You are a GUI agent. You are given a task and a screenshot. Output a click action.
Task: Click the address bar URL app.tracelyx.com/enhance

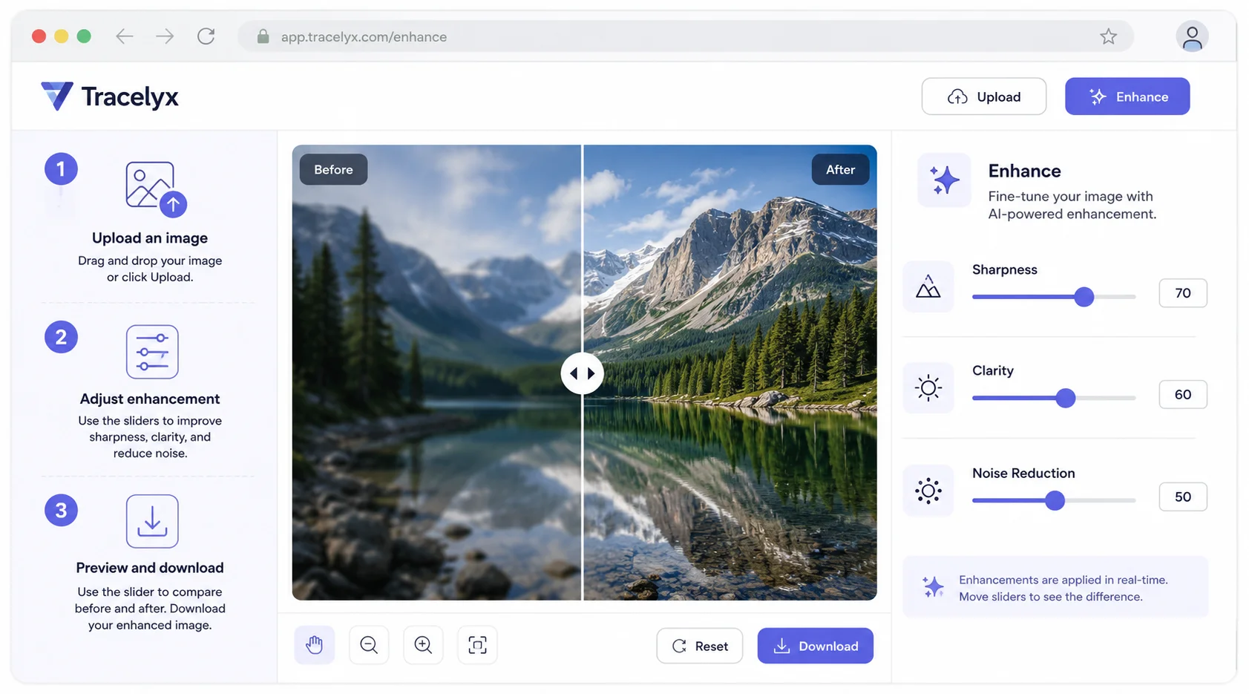(364, 36)
